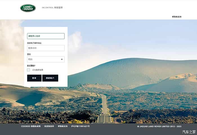Screen dimensions: 197x135
Task: Open 帮助和支持 in the top header
Action: [x=177, y=17]
